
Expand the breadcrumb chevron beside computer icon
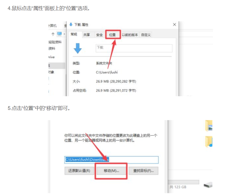[64, 34]
